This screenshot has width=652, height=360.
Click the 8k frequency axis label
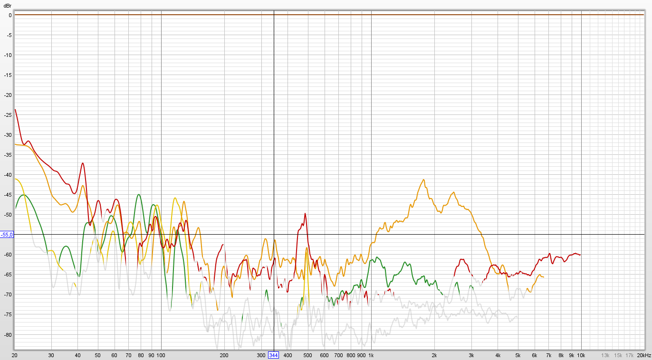(x=561, y=355)
